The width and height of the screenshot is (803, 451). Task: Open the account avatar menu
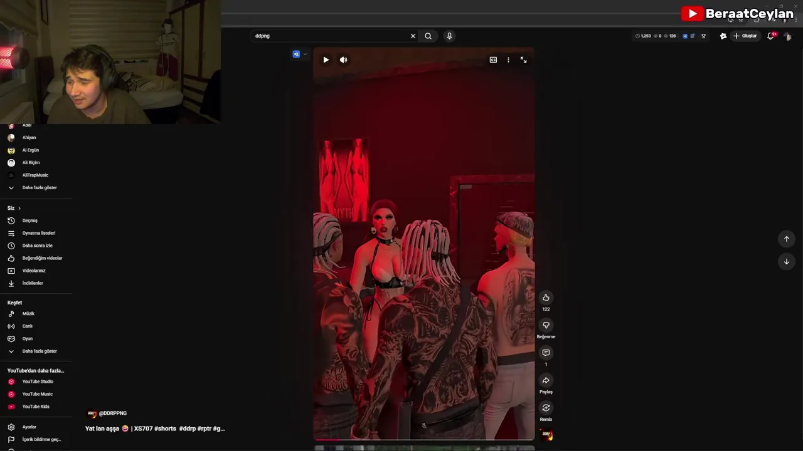coord(787,36)
